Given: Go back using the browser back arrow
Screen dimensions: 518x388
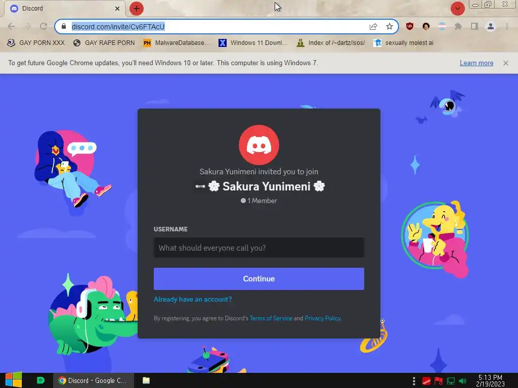Looking at the screenshot, I should 11,26.
